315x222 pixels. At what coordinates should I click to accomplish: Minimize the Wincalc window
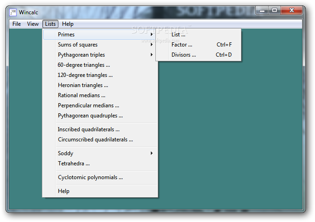click(x=262, y=10)
